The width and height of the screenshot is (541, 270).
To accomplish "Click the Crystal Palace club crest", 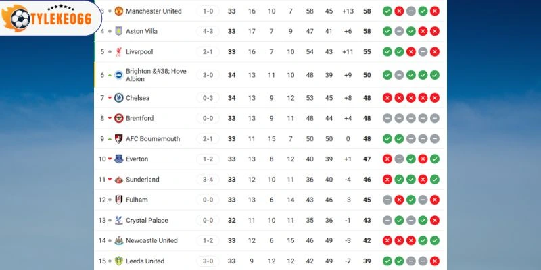I will pyautogui.click(x=119, y=221).
